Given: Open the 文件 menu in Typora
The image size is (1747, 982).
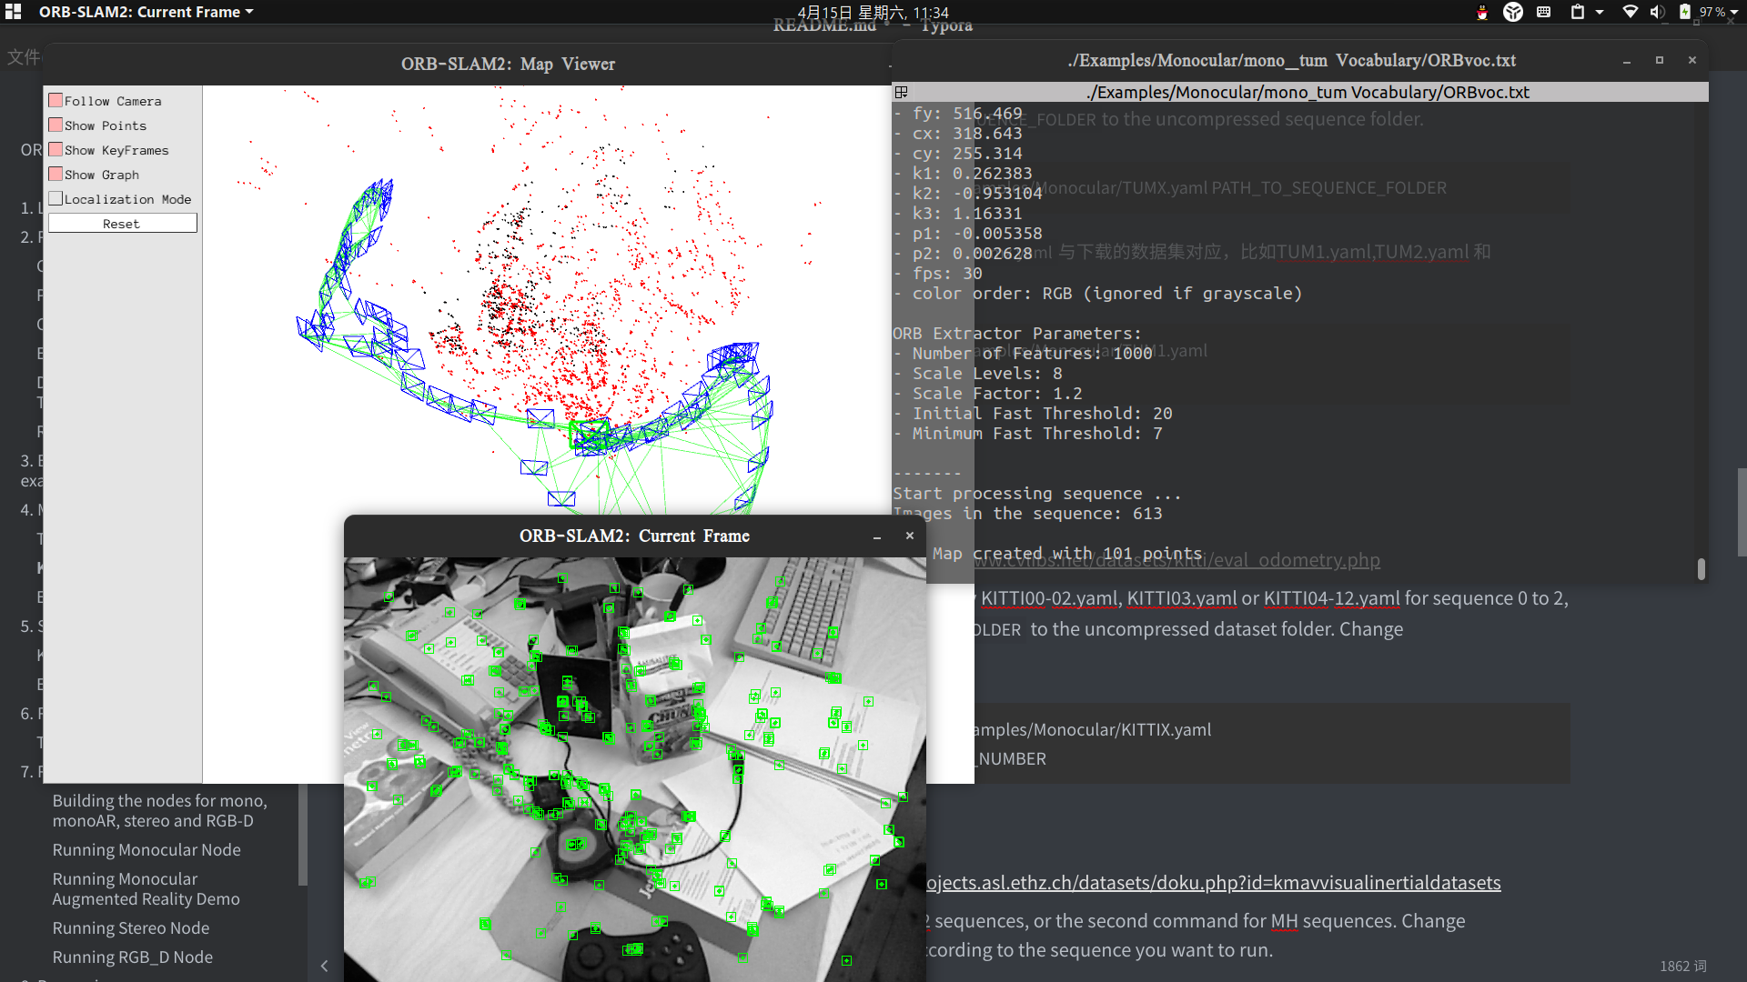Looking at the screenshot, I should click(24, 57).
